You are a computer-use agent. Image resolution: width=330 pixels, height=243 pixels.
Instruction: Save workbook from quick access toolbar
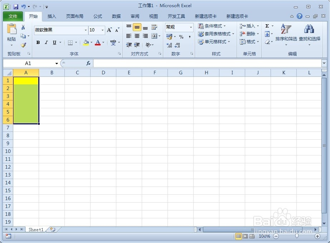(16, 7)
